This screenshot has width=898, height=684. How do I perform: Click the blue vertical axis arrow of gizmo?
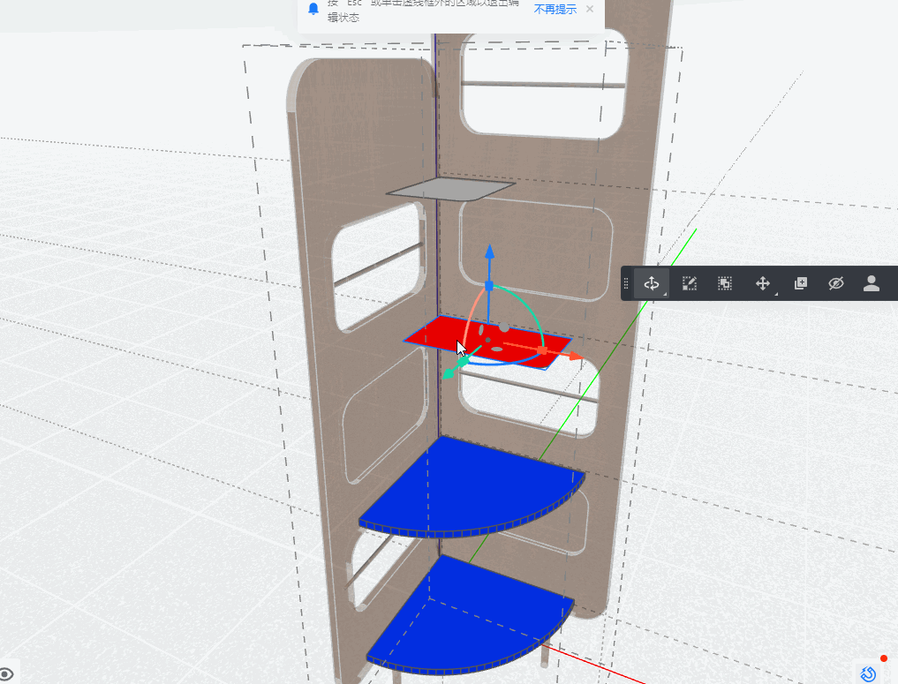(490, 253)
